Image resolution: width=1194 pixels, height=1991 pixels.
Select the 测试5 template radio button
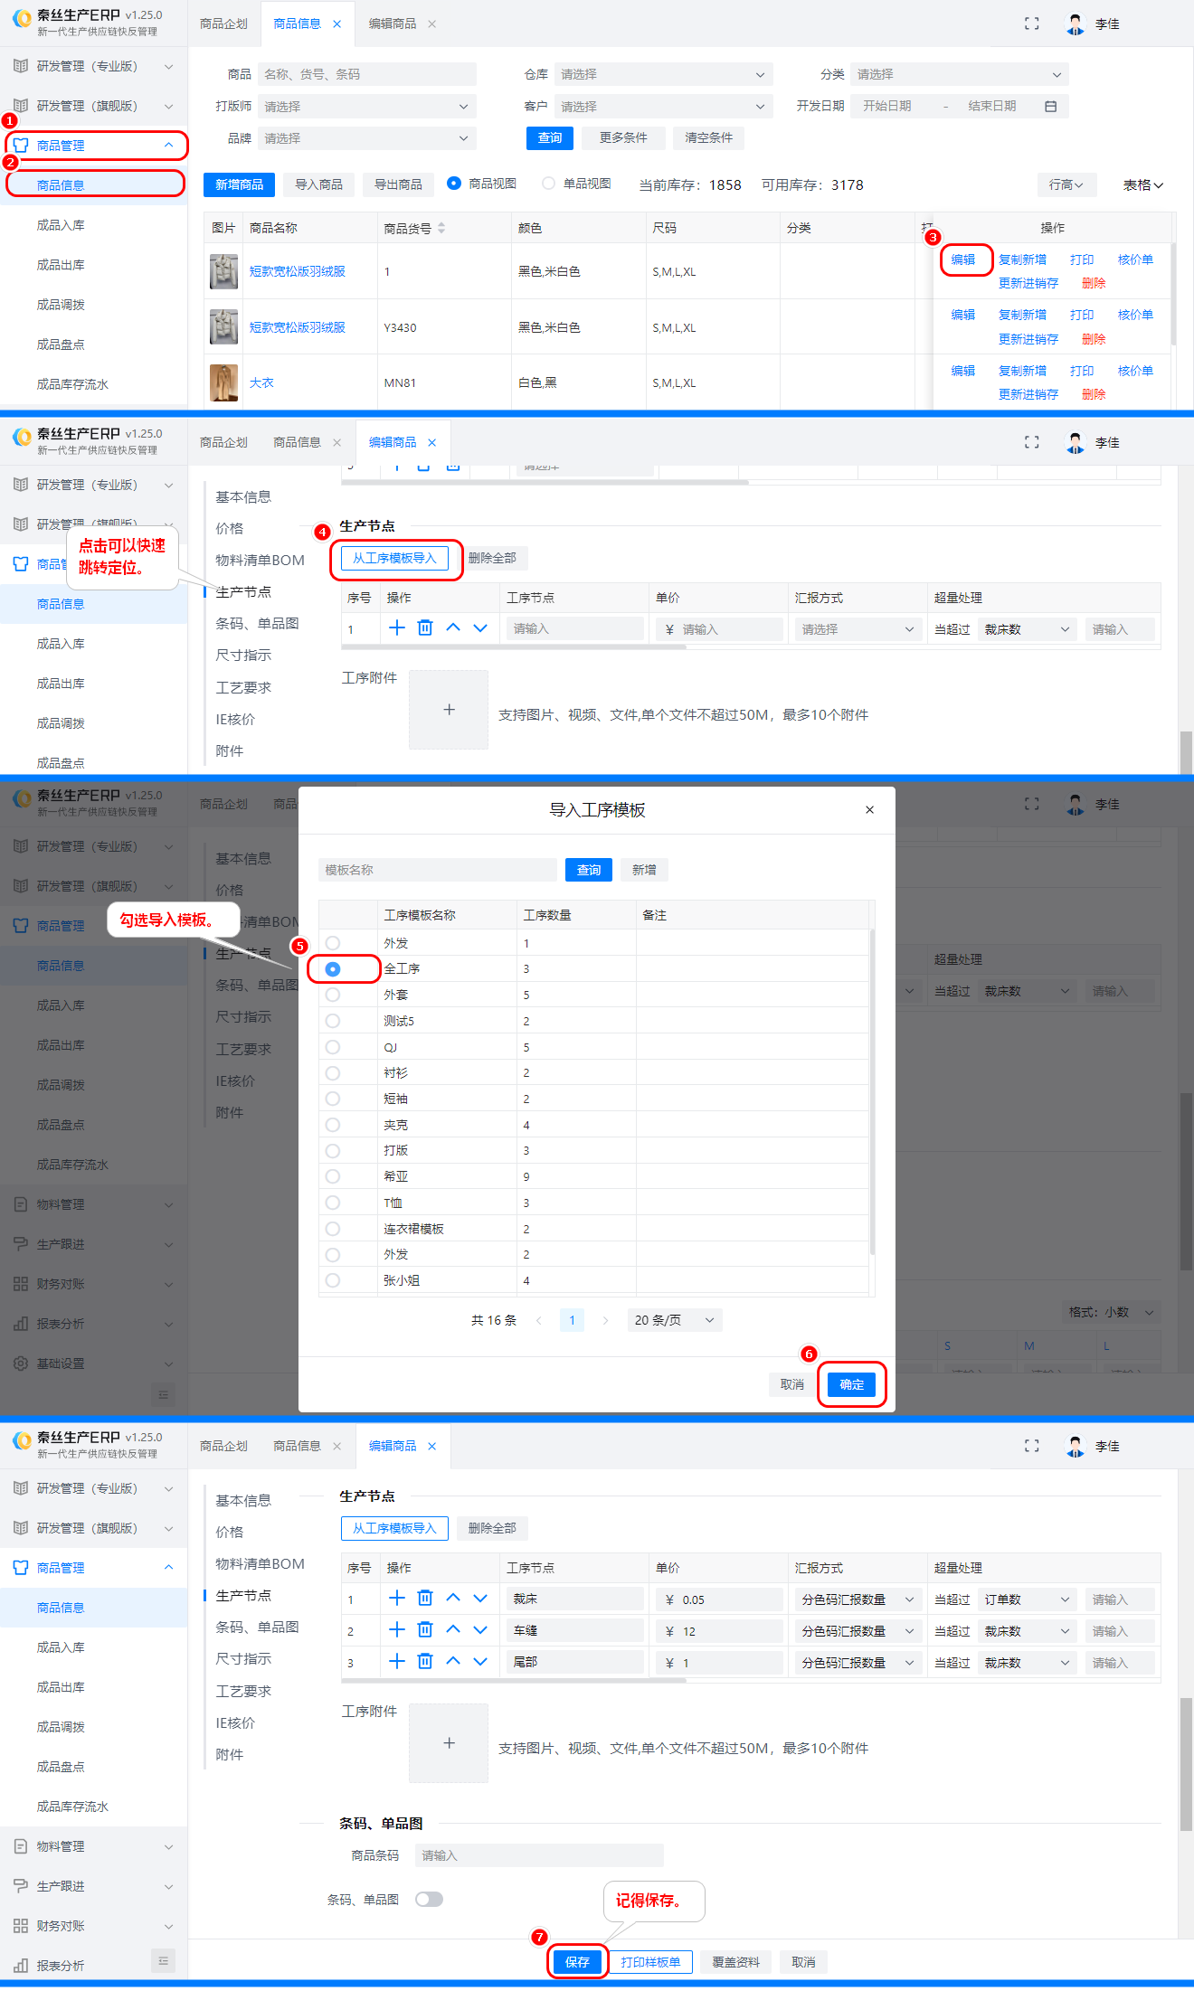(333, 1021)
